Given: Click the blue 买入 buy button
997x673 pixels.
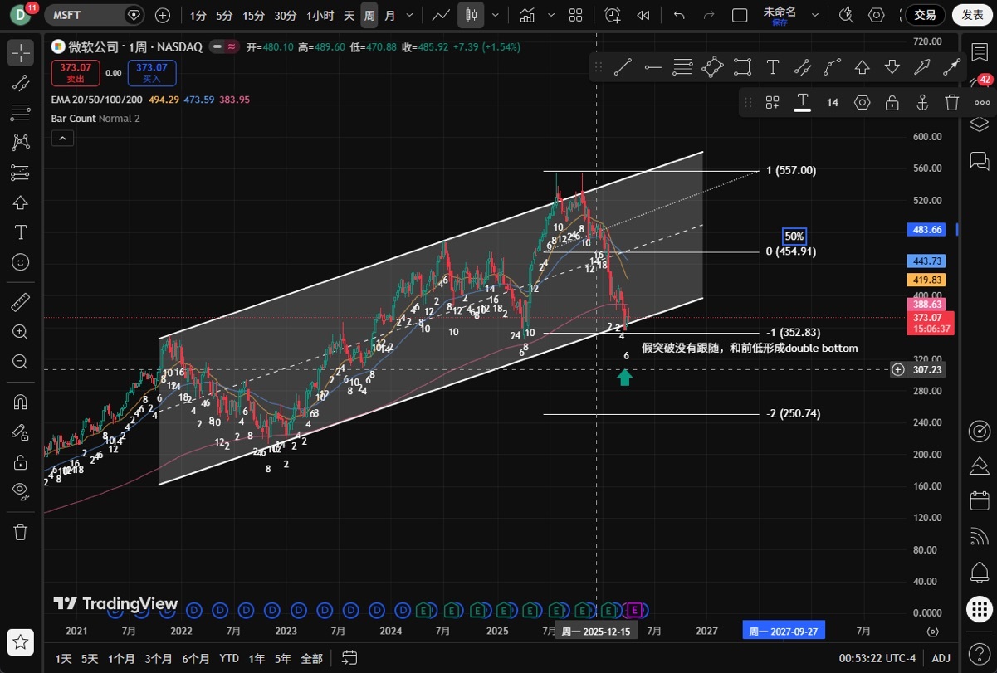Looking at the screenshot, I should pos(152,73).
